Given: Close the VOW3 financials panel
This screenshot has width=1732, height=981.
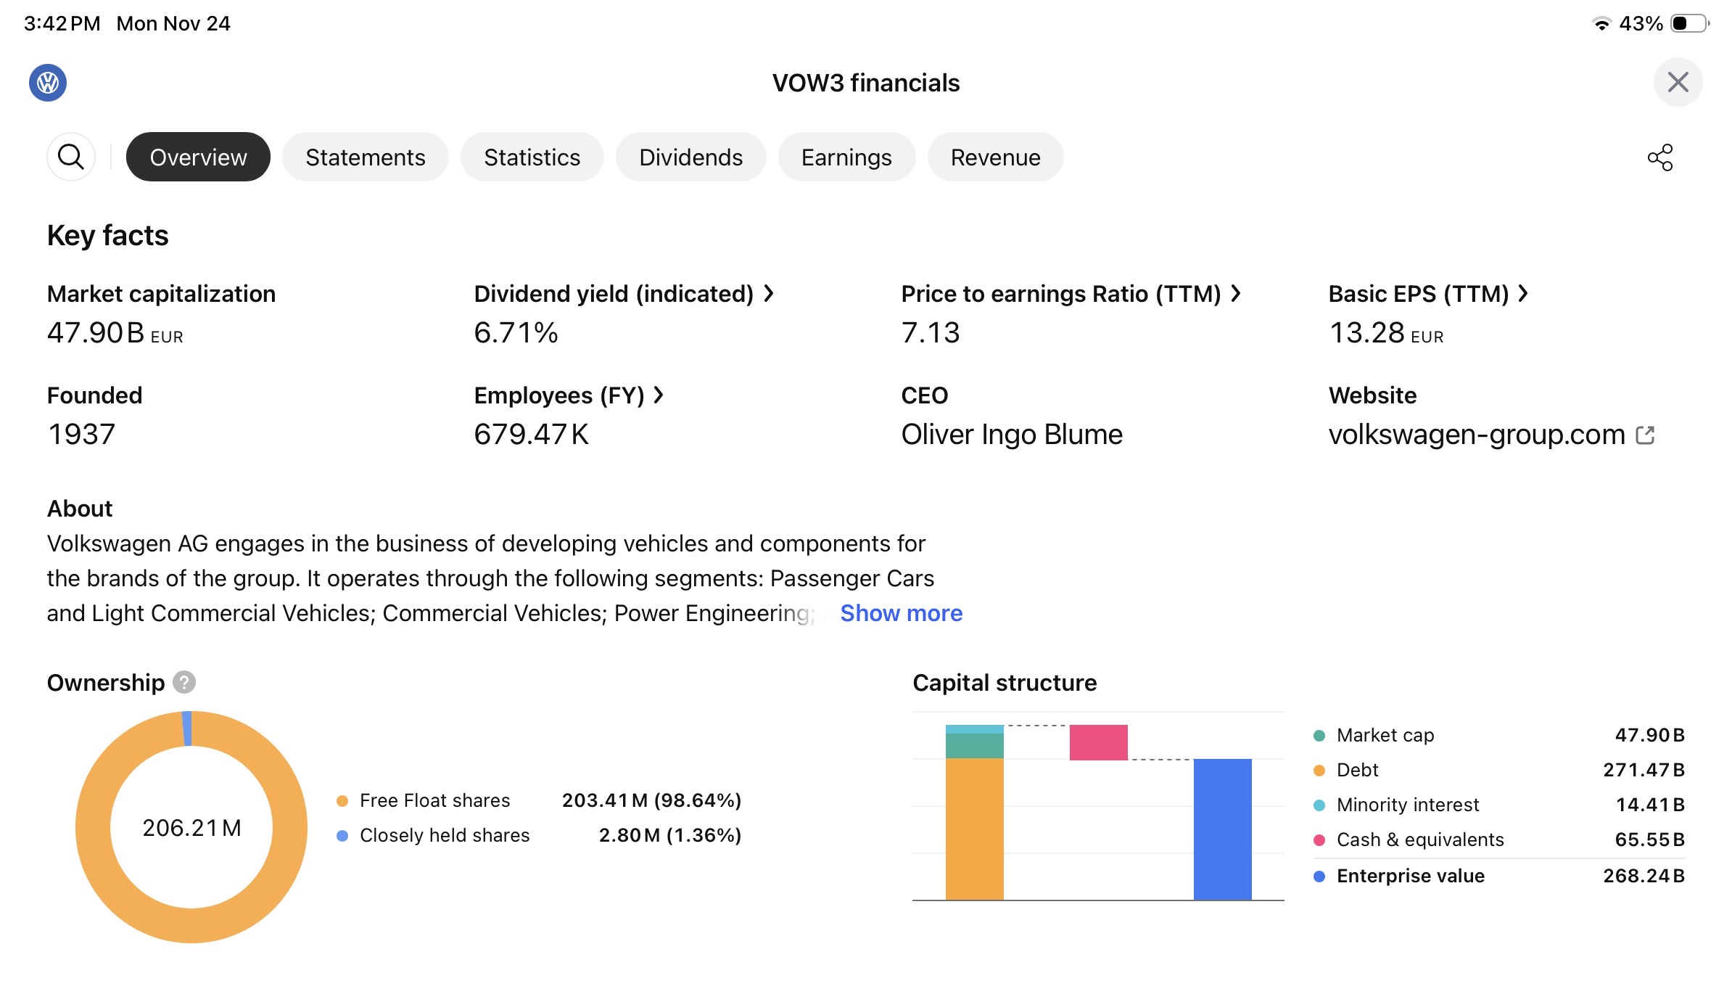Looking at the screenshot, I should tap(1678, 82).
